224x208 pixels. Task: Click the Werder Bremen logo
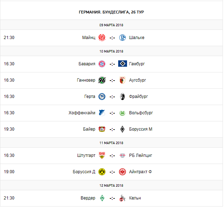102,198
